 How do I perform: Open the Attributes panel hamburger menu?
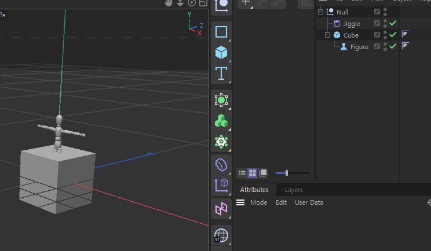tap(240, 202)
